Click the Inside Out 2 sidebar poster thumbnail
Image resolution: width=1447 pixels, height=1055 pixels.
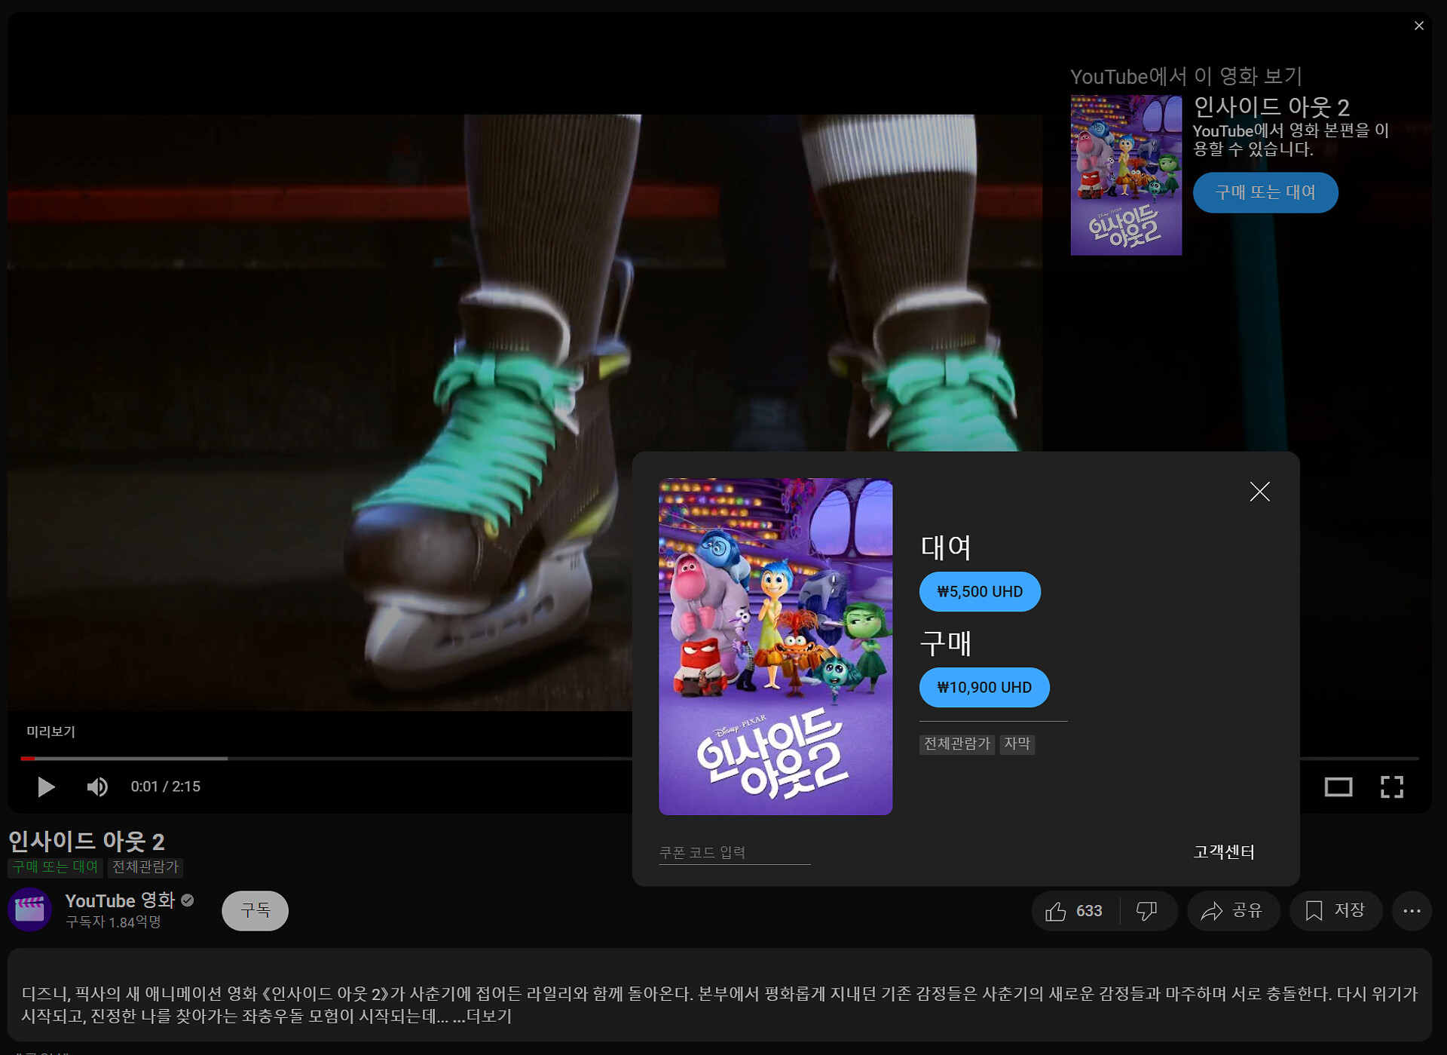point(1125,175)
